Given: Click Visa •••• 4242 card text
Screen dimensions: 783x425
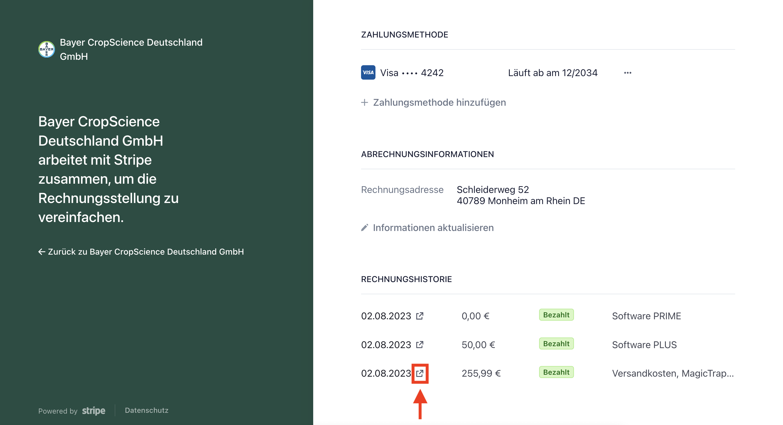Looking at the screenshot, I should pyautogui.click(x=412, y=73).
